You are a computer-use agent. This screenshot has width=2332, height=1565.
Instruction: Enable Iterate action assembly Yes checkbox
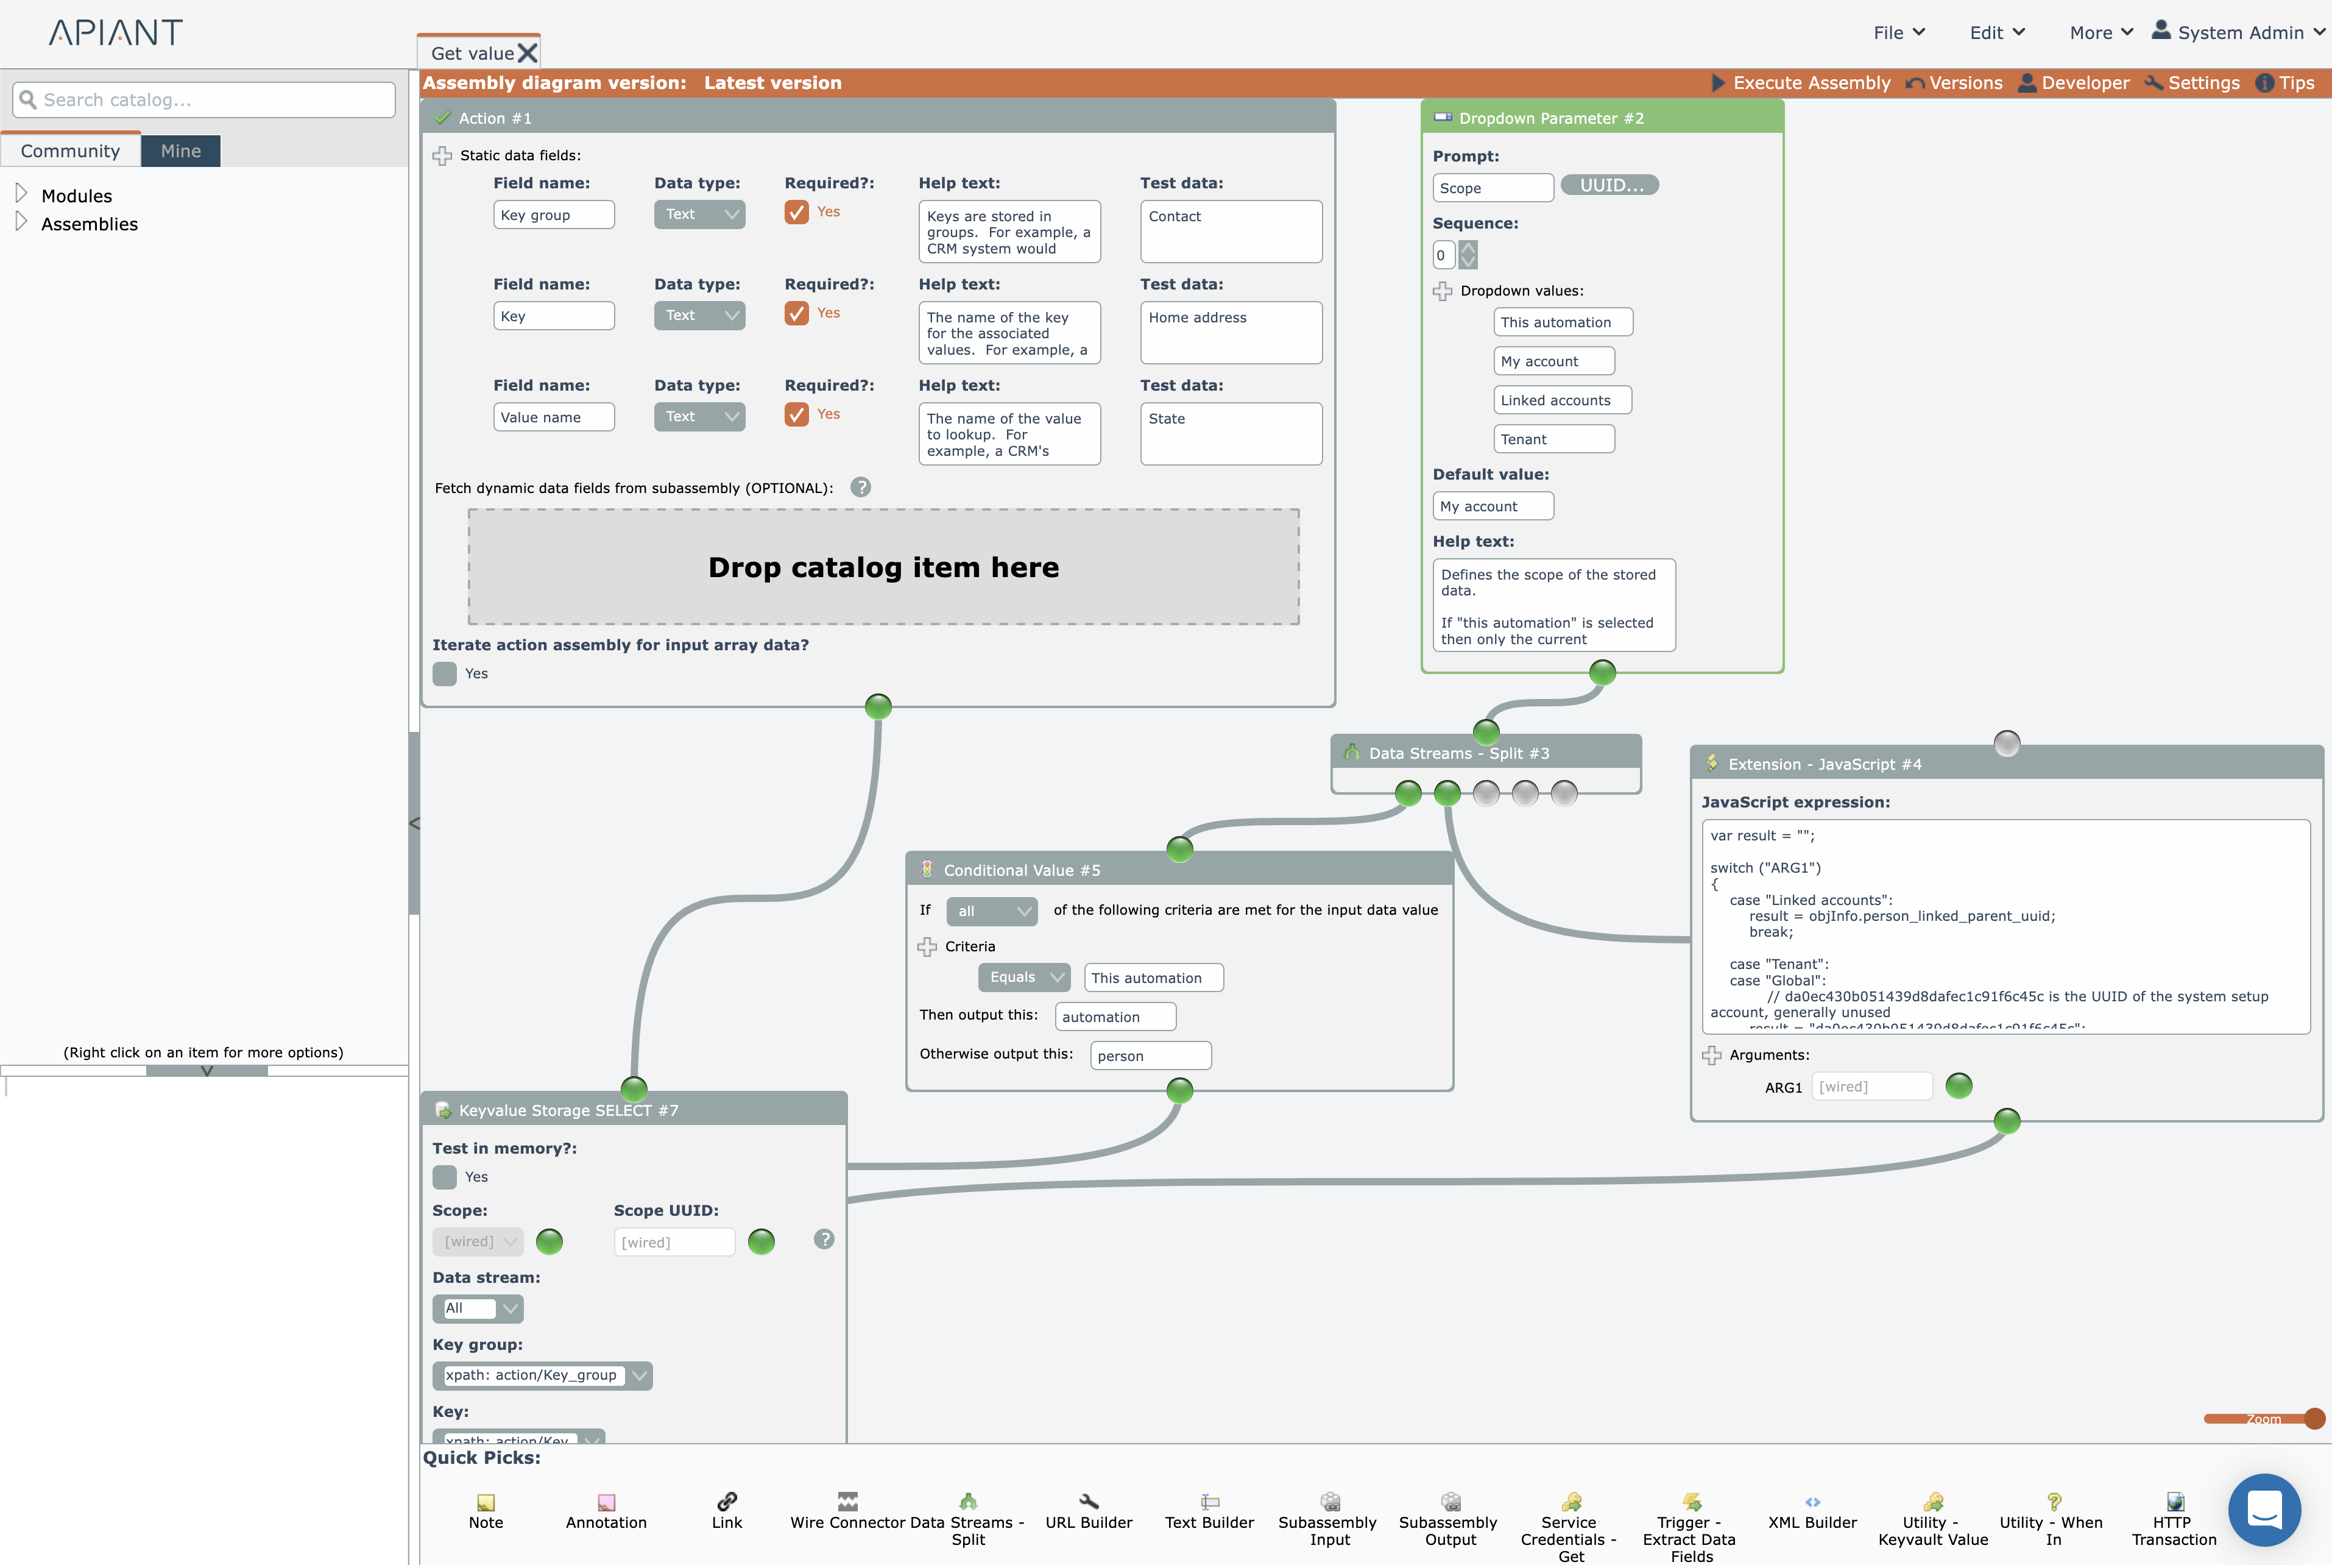[x=445, y=673]
